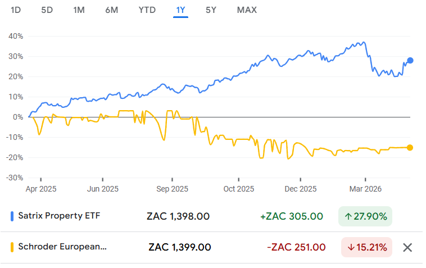Screen dimensions: 426x268
Task: Click the yellow Schroder color marker
Action: (12, 247)
